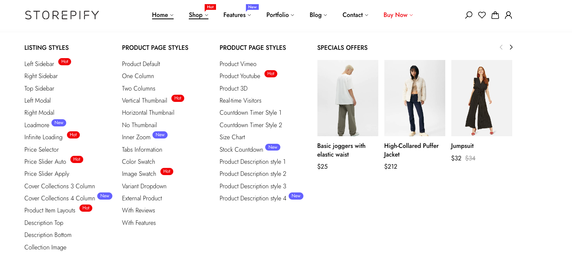Image resolution: width=572 pixels, height=263 pixels.
Task: Show previous special offers with left arrow
Action: (501, 47)
